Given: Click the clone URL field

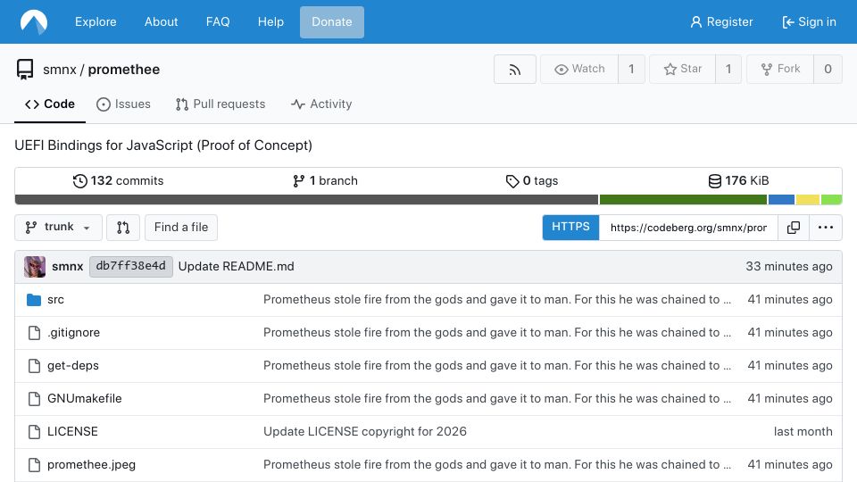Looking at the screenshot, I should (x=688, y=228).
